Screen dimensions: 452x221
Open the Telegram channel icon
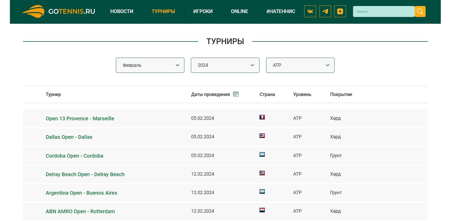click(325, 11)
